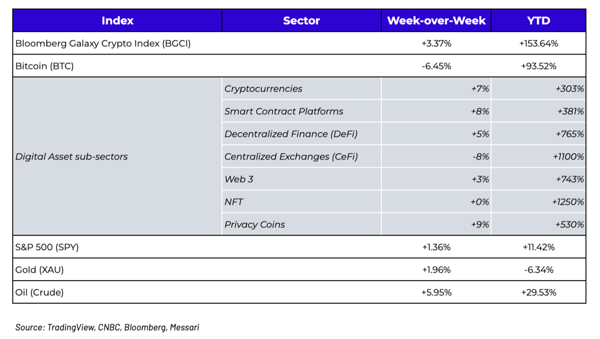The image size is (600, 339).
Task: Click the +153.64% YTD value for BGCI
Action: coord(538,44)
